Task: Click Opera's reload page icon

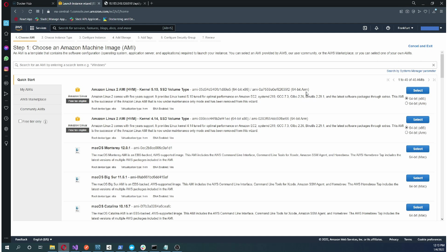Action: (x=30, y=11)
